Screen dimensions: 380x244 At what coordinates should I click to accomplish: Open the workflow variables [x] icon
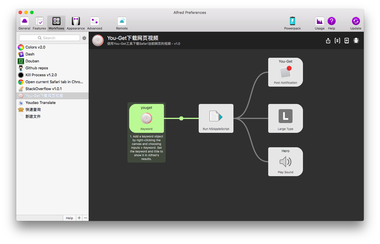337,41
